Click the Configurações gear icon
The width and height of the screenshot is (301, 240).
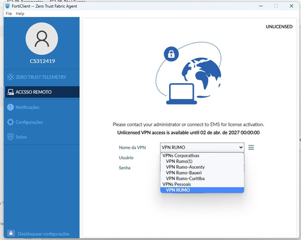pos(10,122)
